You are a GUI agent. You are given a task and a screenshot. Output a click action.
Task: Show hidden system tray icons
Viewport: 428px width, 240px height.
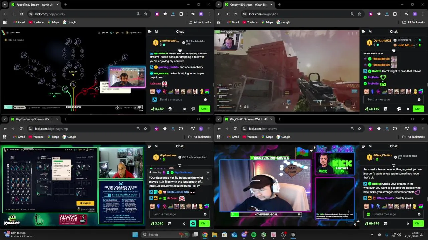[372, 235]
